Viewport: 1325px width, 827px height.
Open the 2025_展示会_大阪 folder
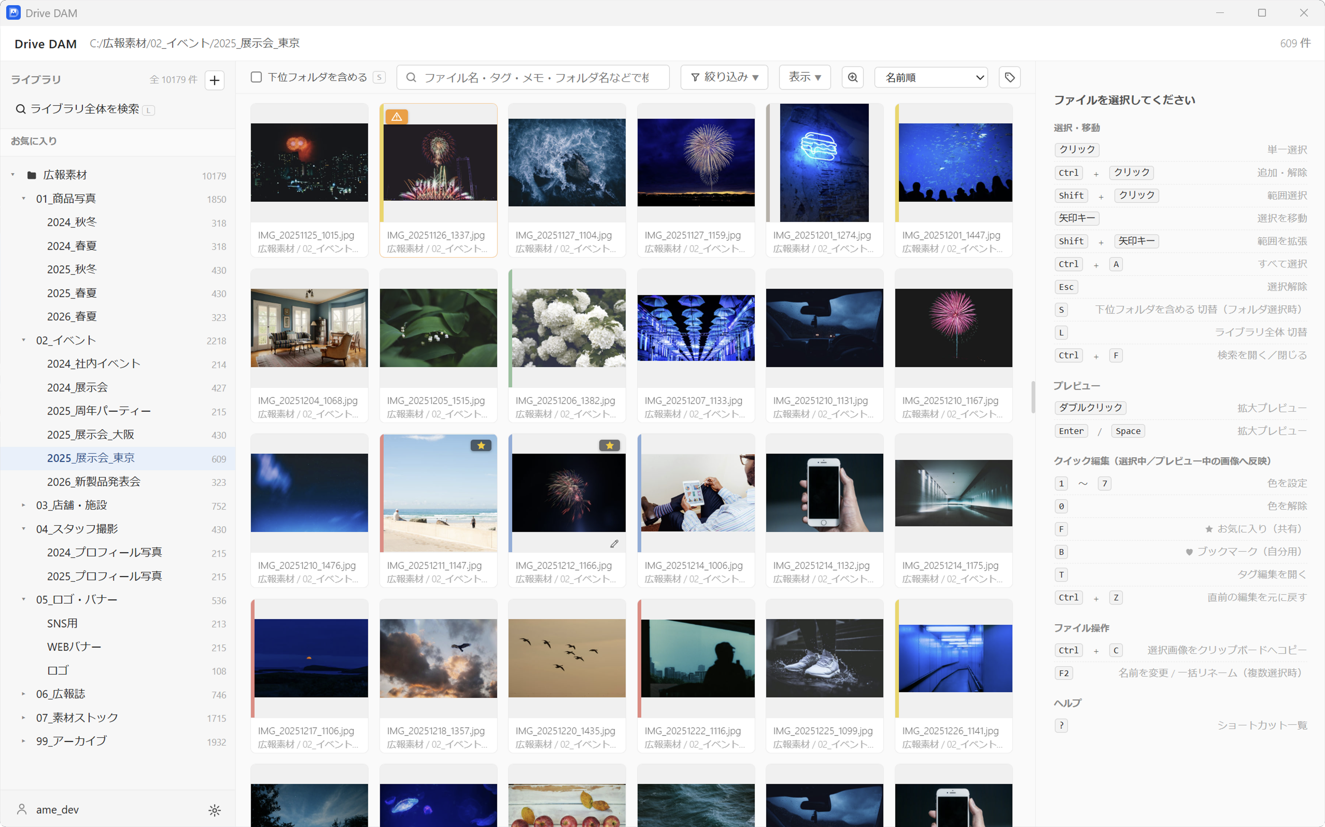coord(118,435)
